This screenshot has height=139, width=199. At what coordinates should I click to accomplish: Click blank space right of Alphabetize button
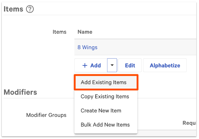point(192,66)
